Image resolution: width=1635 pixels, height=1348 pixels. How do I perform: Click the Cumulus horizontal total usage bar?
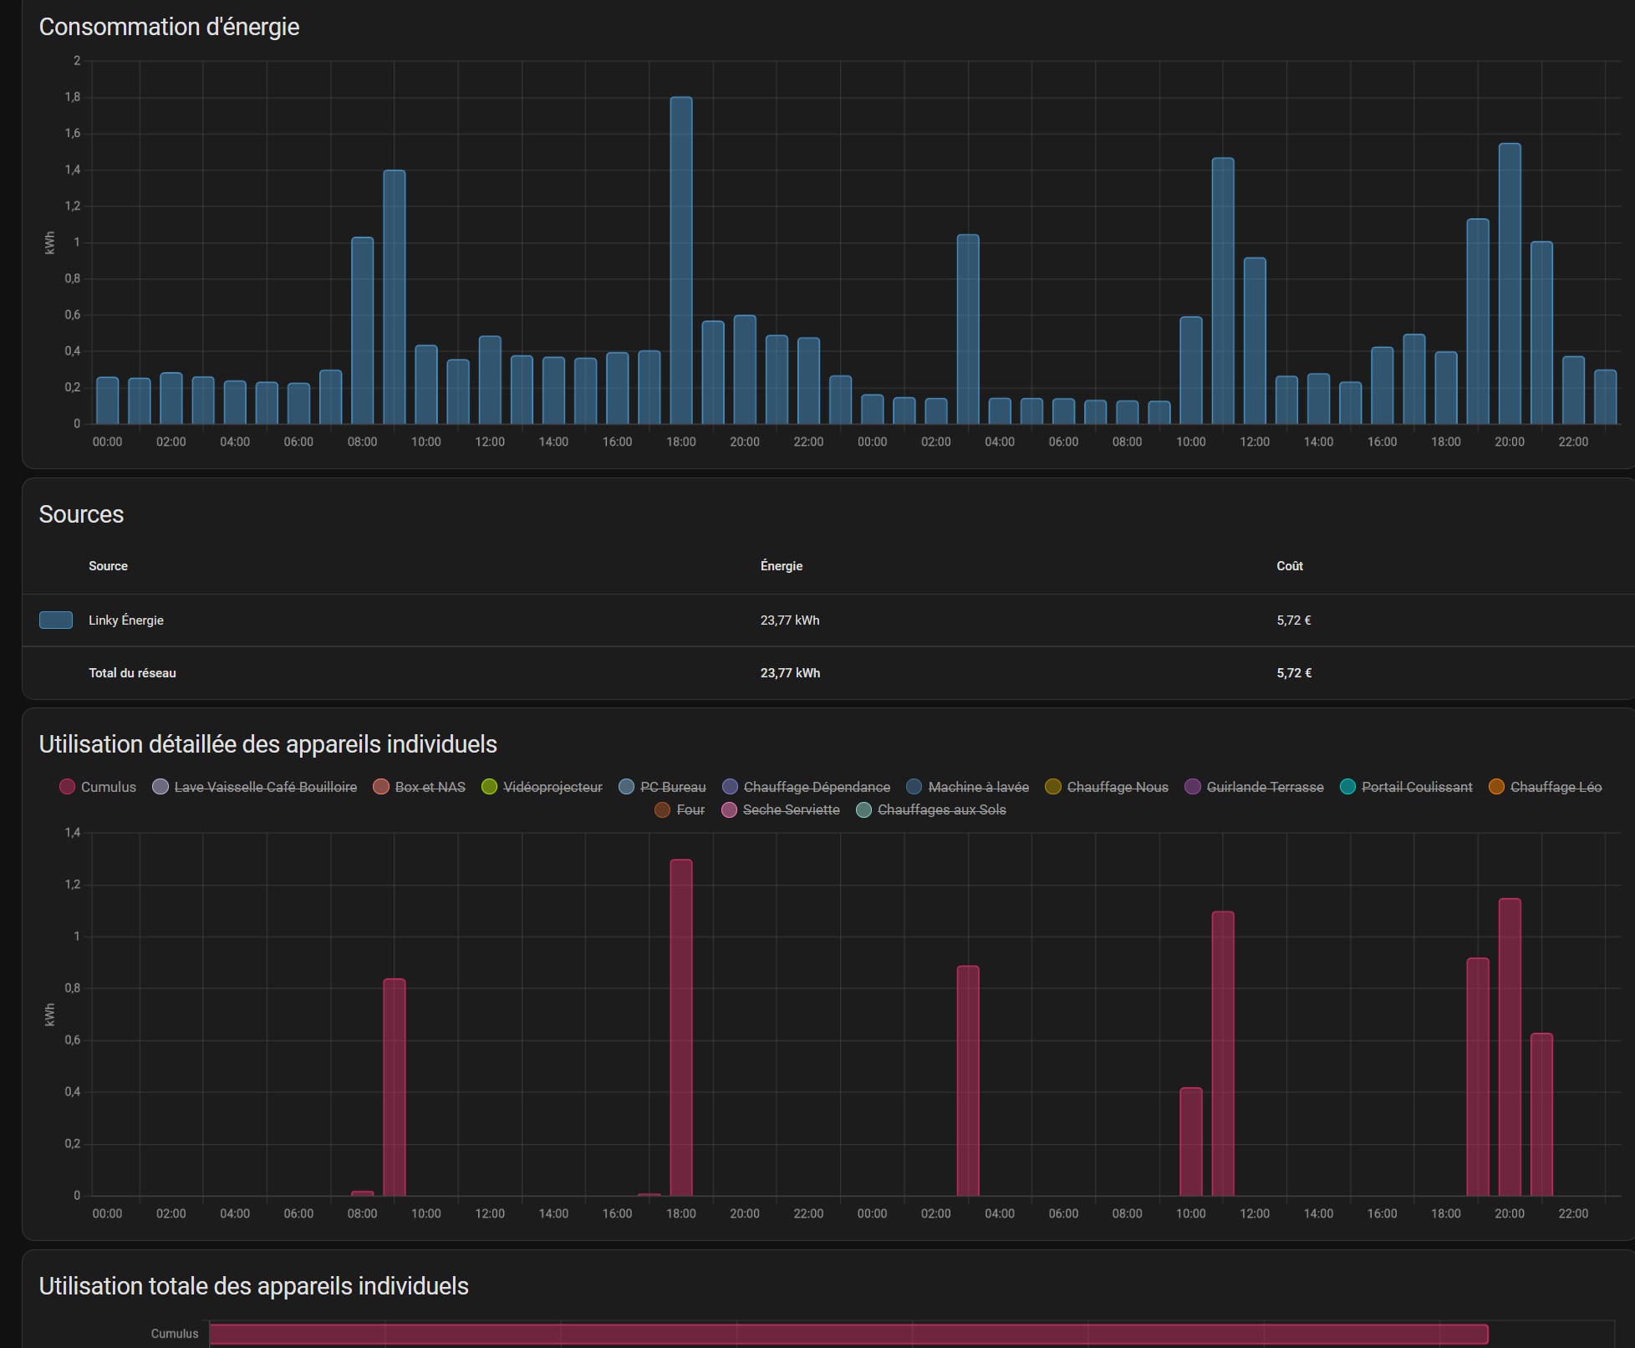[848, 1334]
